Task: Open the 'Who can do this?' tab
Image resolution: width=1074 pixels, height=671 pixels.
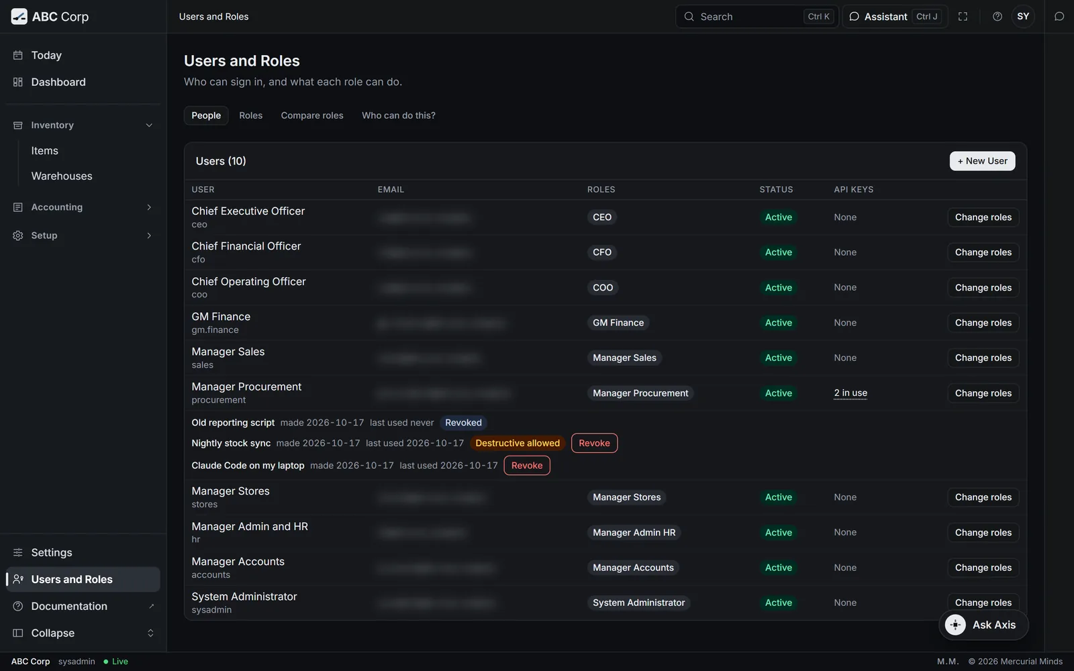Action: click(x=399, y=115)
